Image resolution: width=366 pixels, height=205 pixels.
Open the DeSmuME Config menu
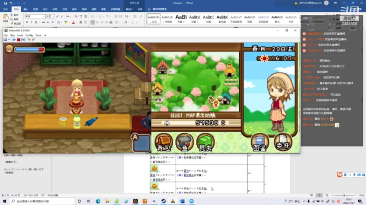point(29,36)
